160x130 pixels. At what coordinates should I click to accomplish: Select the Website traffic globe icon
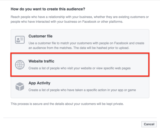20,65
